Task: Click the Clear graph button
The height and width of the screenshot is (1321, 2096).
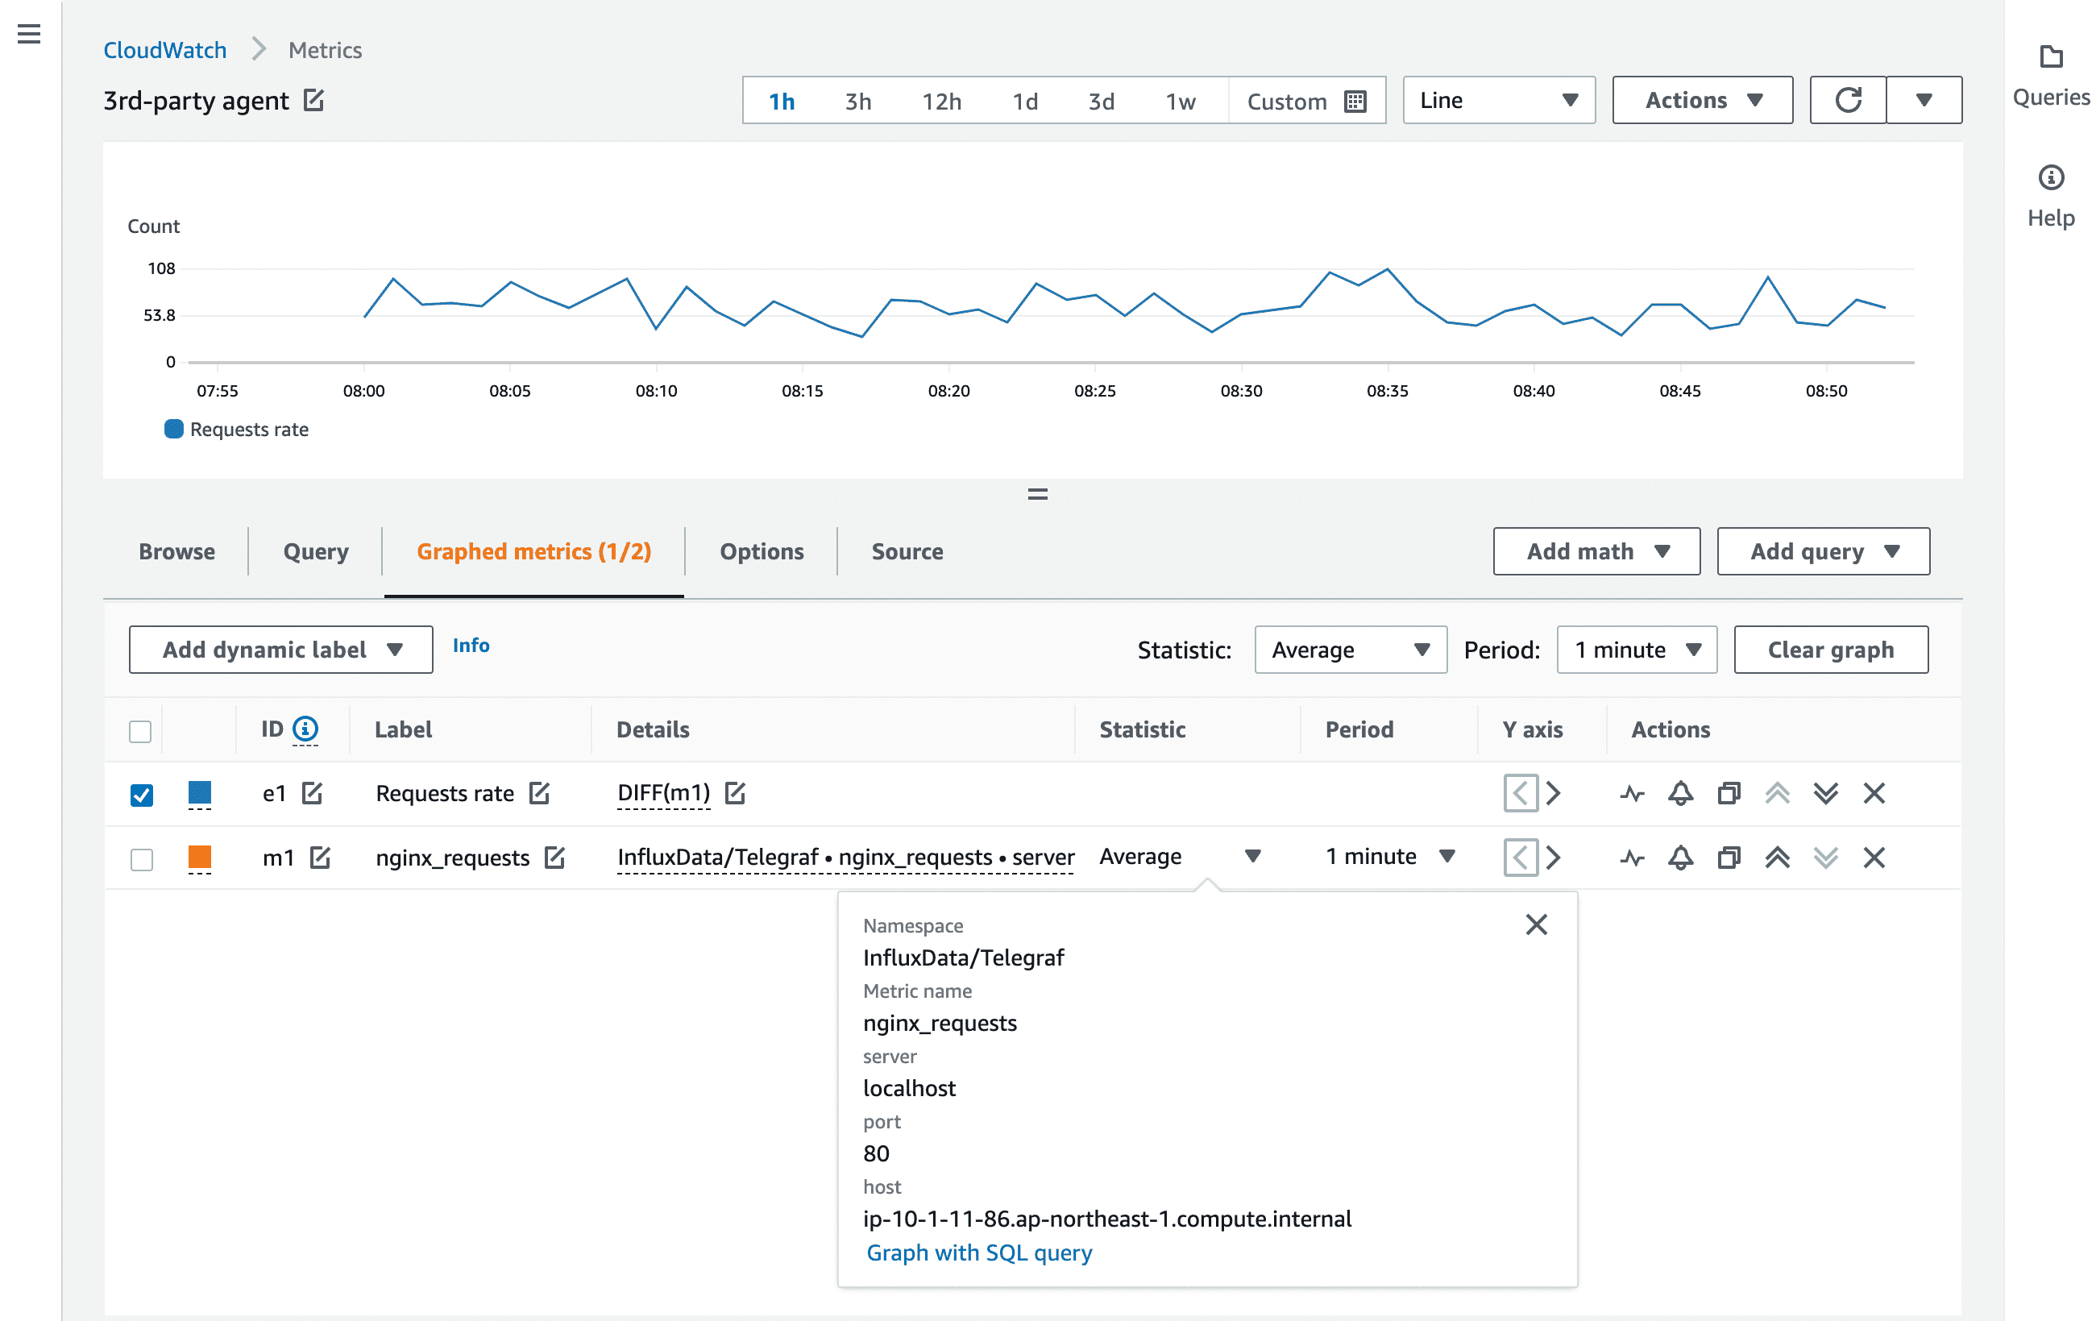Action: 1831,650
